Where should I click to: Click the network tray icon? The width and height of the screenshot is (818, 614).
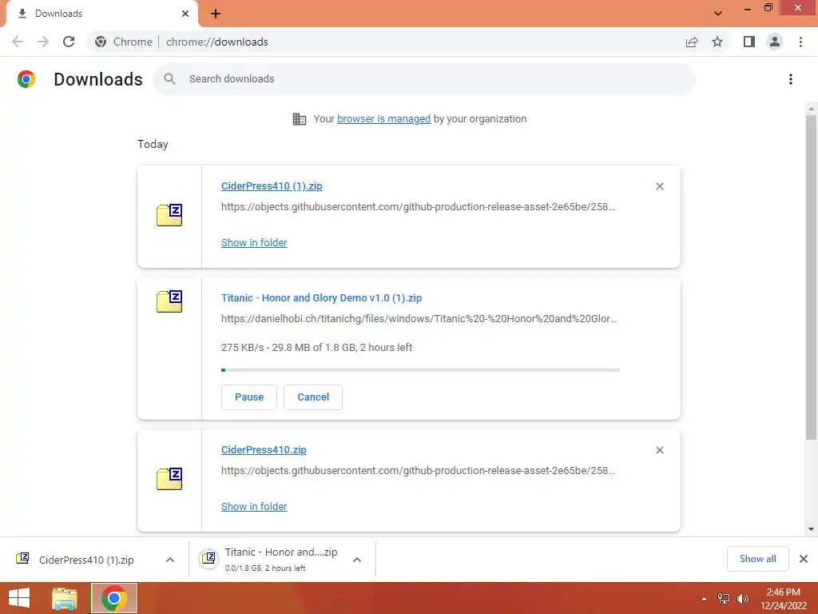724,599
